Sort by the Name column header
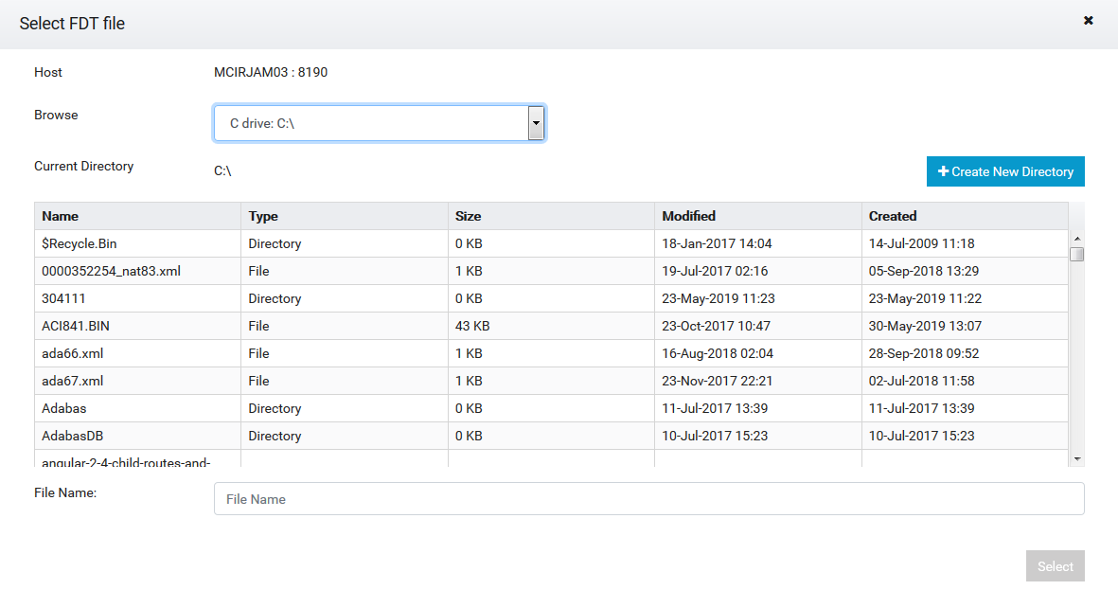 coord(60,216)
